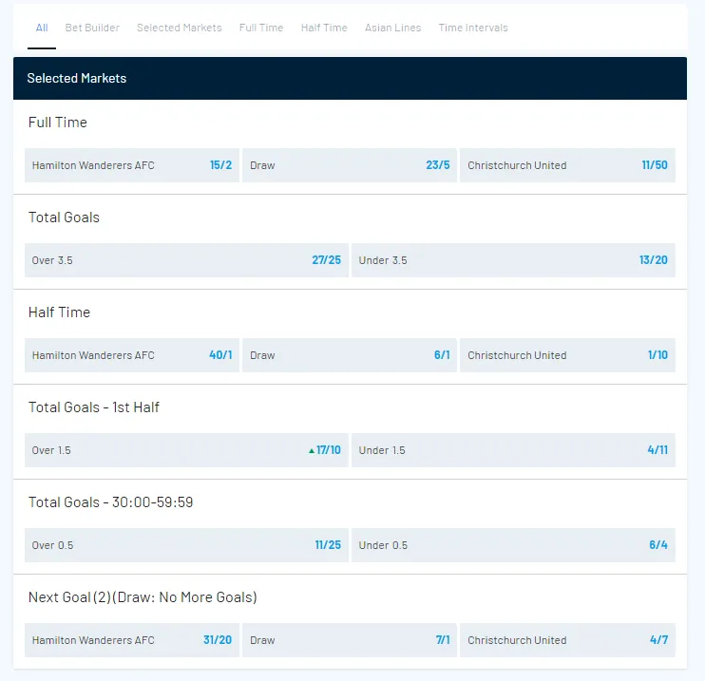
Task: Select Christchurch United Full Time 11/50
Action: click(x=567, y=165)
